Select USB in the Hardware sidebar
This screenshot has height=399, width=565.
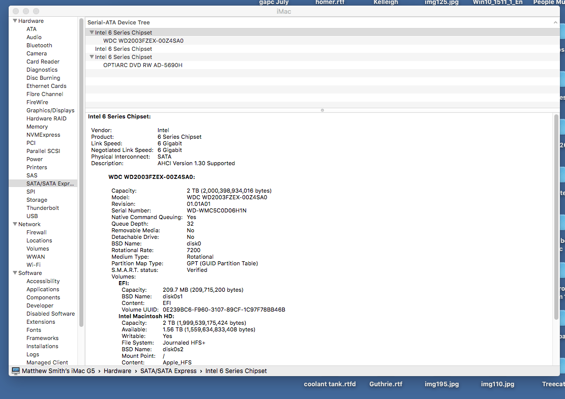pos(32,216)
